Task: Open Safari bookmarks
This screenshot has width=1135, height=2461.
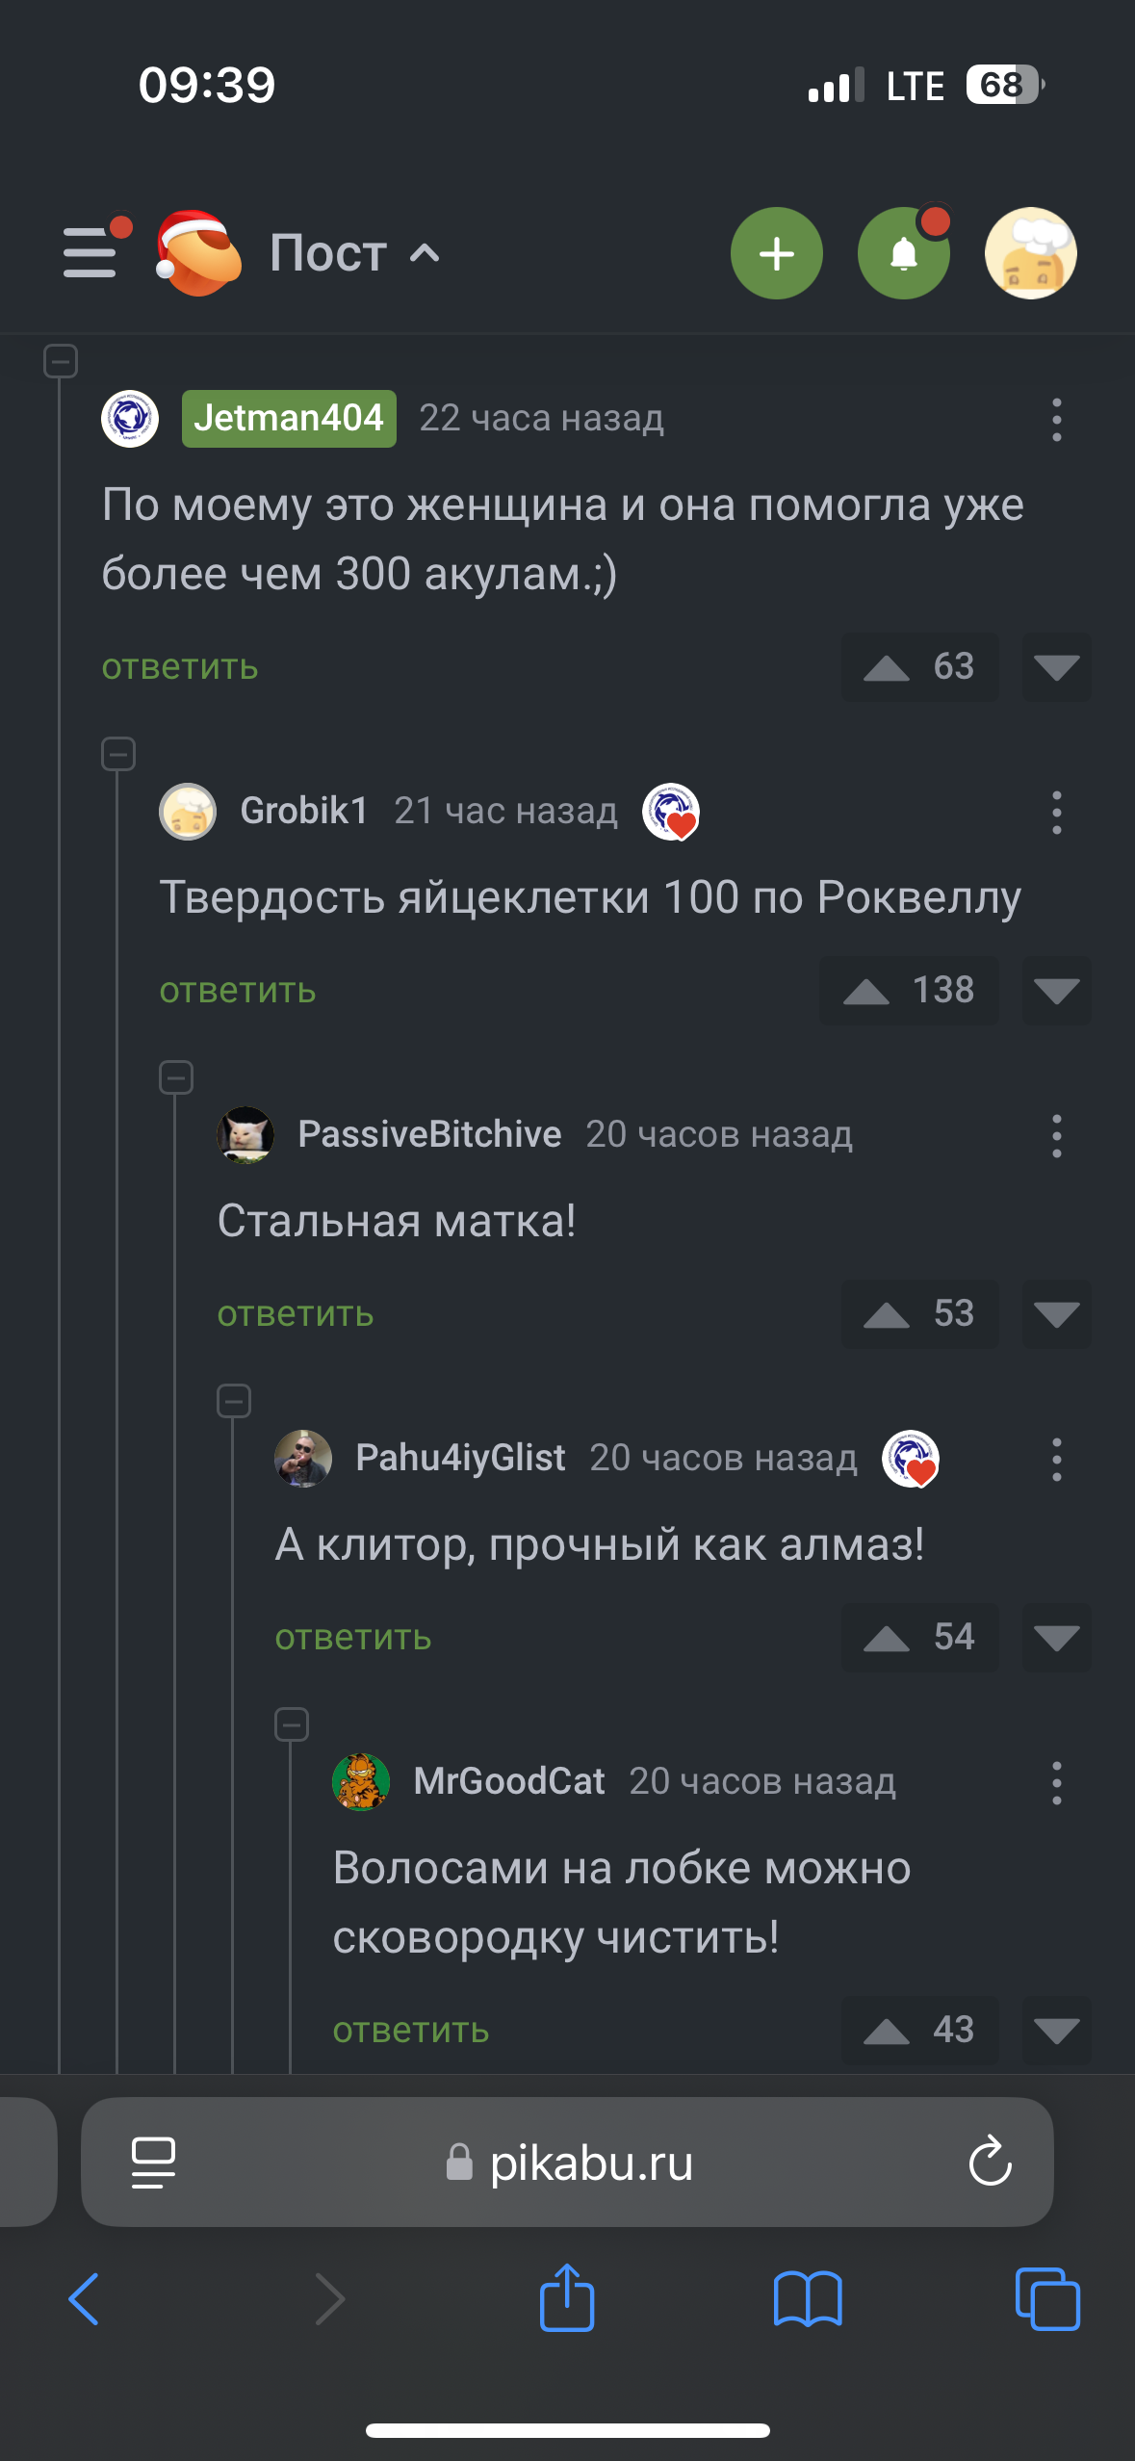Action: coord(808,2297)
